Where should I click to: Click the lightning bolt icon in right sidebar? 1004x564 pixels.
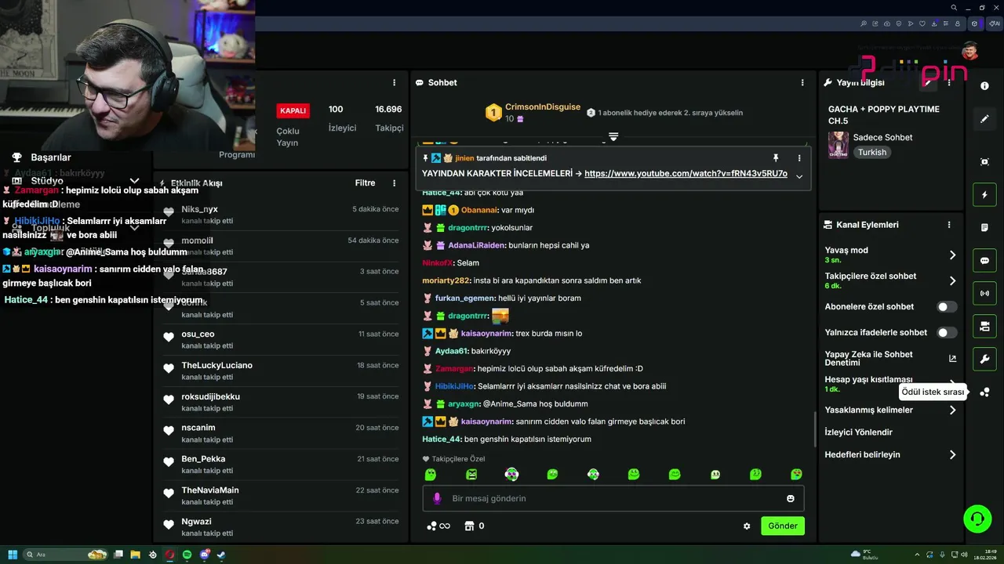[x=984, y=195]
